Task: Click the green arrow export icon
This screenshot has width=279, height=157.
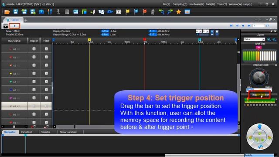Action: pyautogui.click(x=93, y=12)
